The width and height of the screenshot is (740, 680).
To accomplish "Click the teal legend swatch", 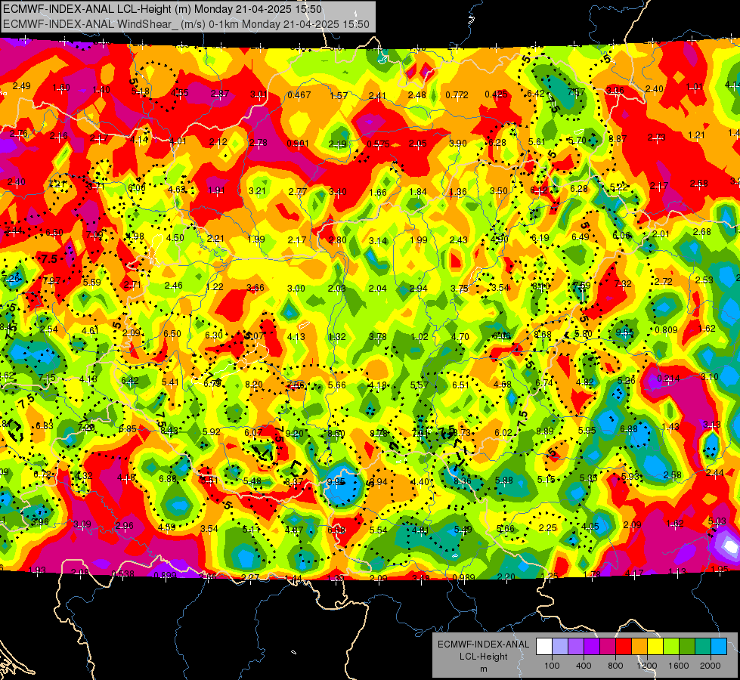I will (703, 647).
